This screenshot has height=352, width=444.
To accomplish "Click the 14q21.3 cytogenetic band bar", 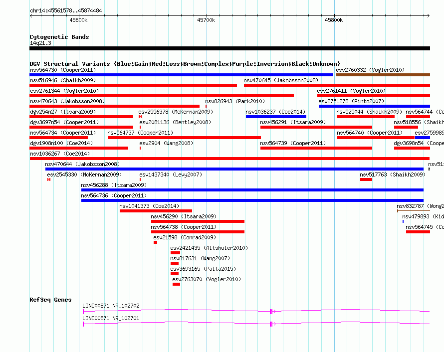I will pyautogui.click(x=229, y=48).
